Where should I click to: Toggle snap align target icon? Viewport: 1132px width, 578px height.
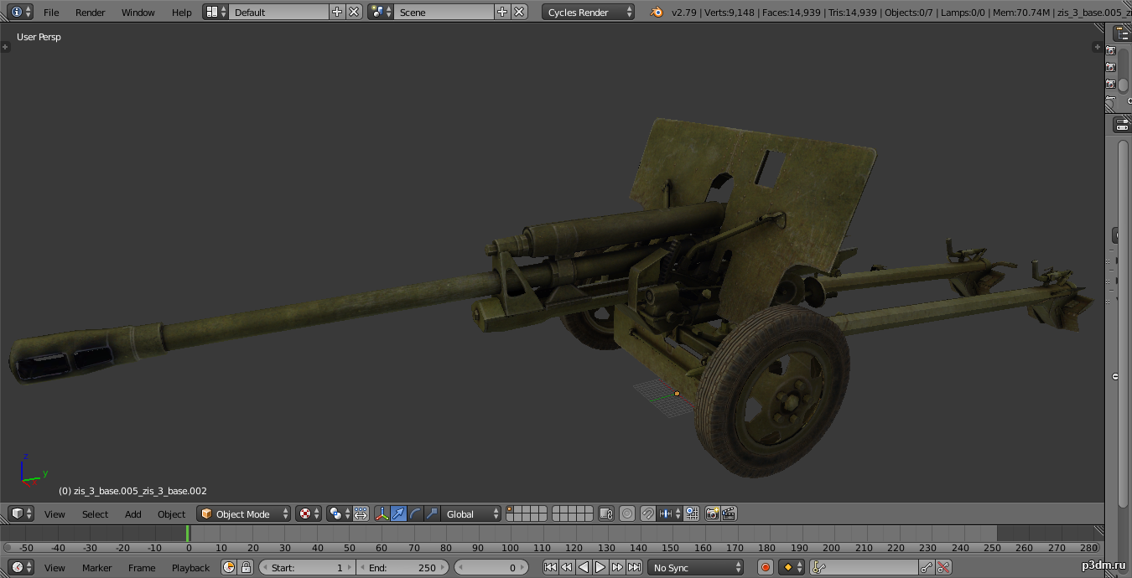(692, 513)
